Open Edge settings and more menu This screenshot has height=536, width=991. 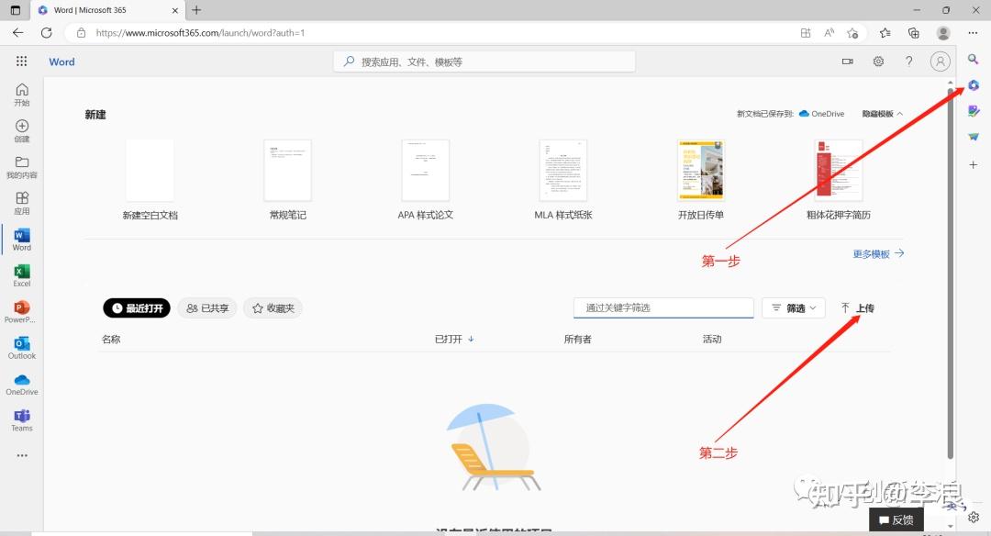point(973,33)
